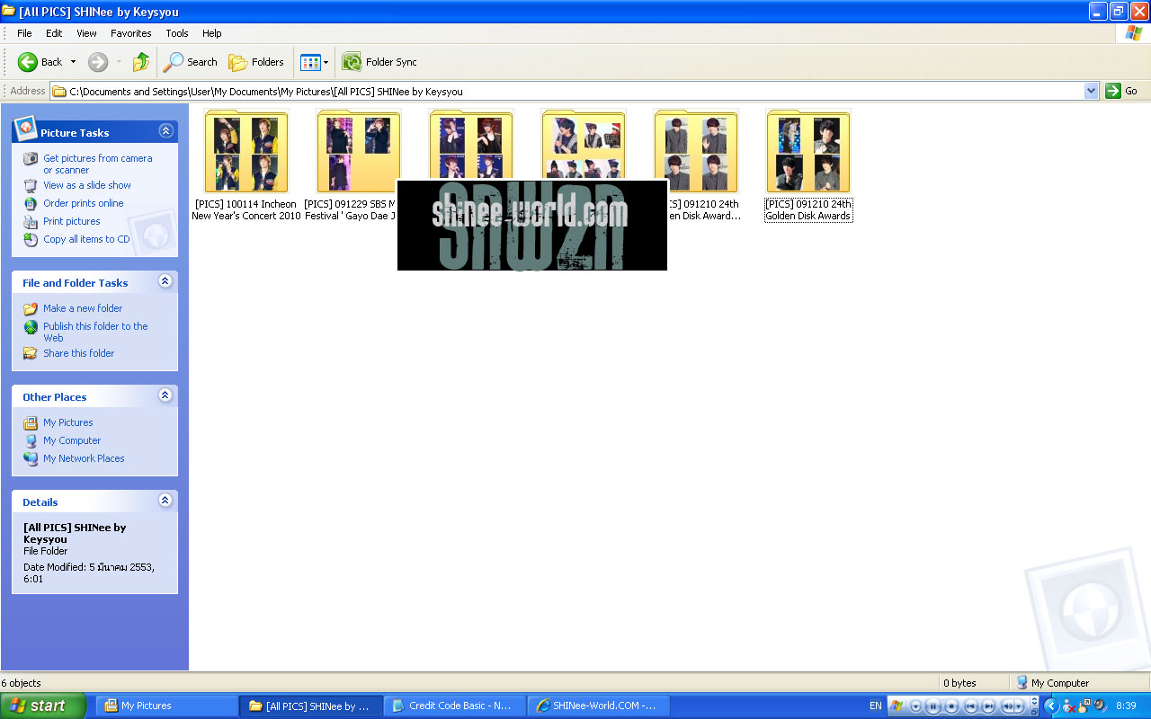
Task: Stop playback in the taskbar media player
Action: [951, 706]
